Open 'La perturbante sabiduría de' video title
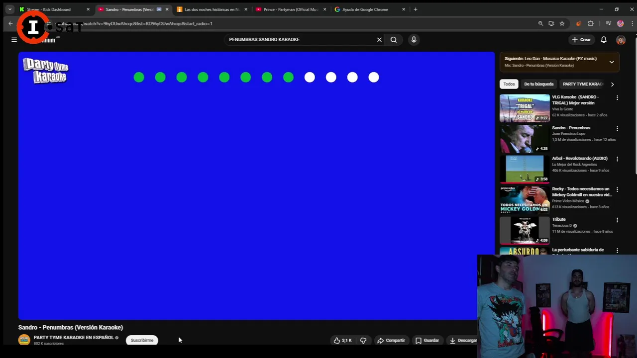The height and width of the screenshot is (358, 637). coord(578,250)
